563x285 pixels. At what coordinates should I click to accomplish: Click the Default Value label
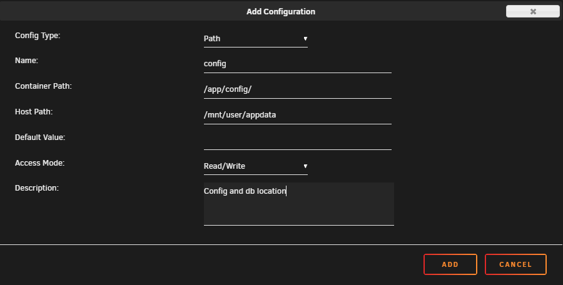pyautogui.click(x=40, y=137)
